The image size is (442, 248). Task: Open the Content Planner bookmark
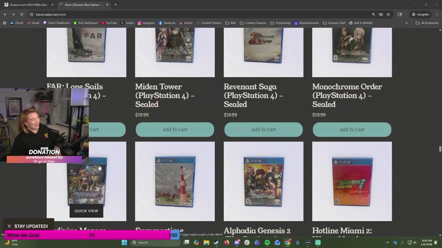click(x=209, y=23)
